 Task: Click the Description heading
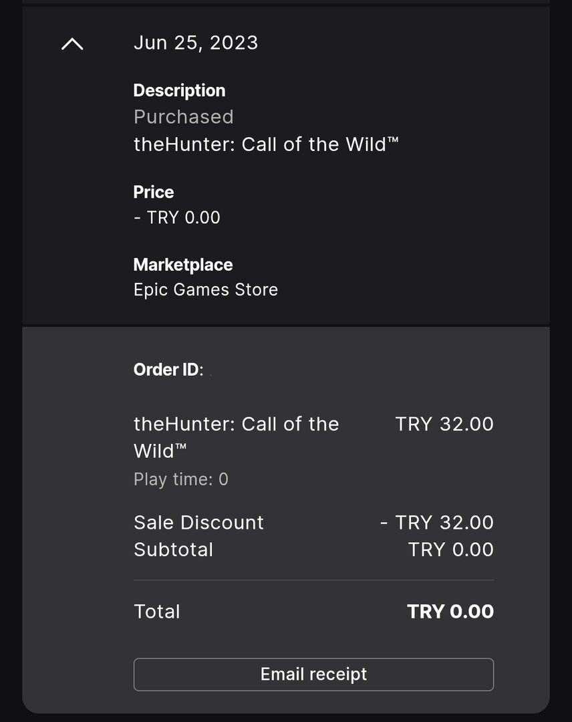179,90
